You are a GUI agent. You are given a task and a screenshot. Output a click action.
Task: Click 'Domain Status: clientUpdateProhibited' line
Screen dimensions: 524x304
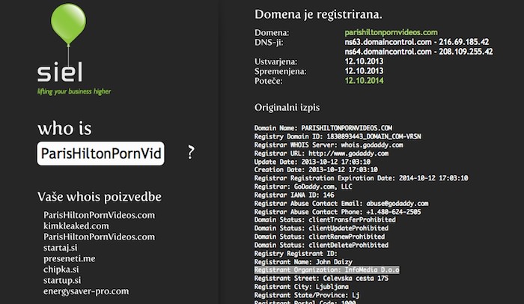pos(321,228)
